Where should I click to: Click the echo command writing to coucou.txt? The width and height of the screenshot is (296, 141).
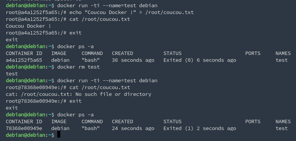tap(132, 13)
